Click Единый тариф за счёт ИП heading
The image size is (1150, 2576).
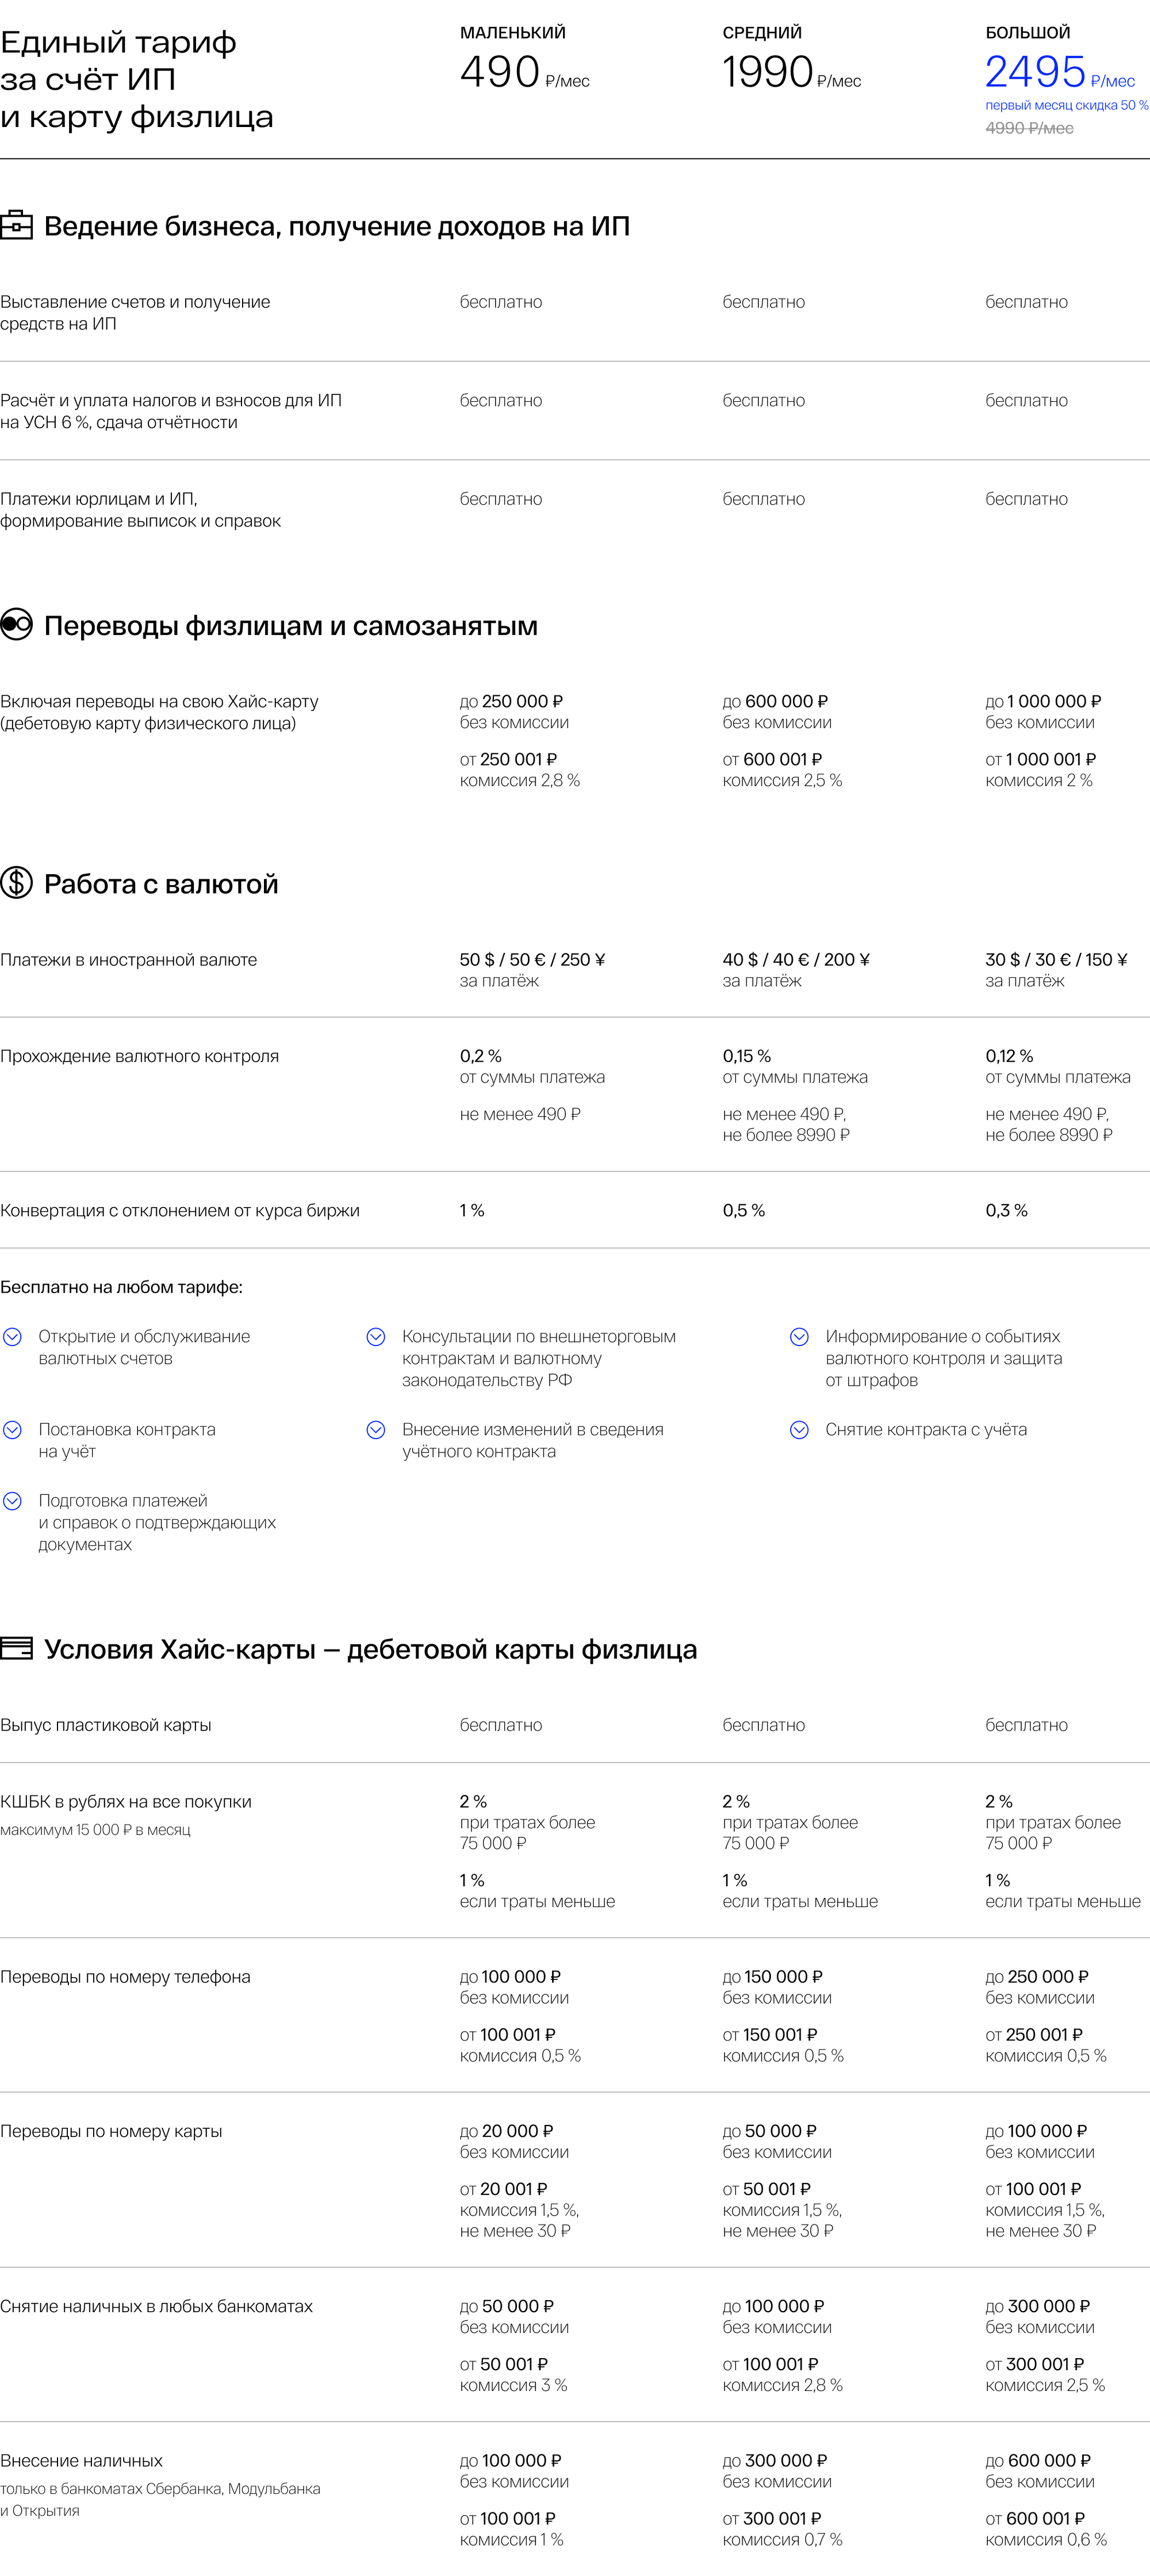137,79
